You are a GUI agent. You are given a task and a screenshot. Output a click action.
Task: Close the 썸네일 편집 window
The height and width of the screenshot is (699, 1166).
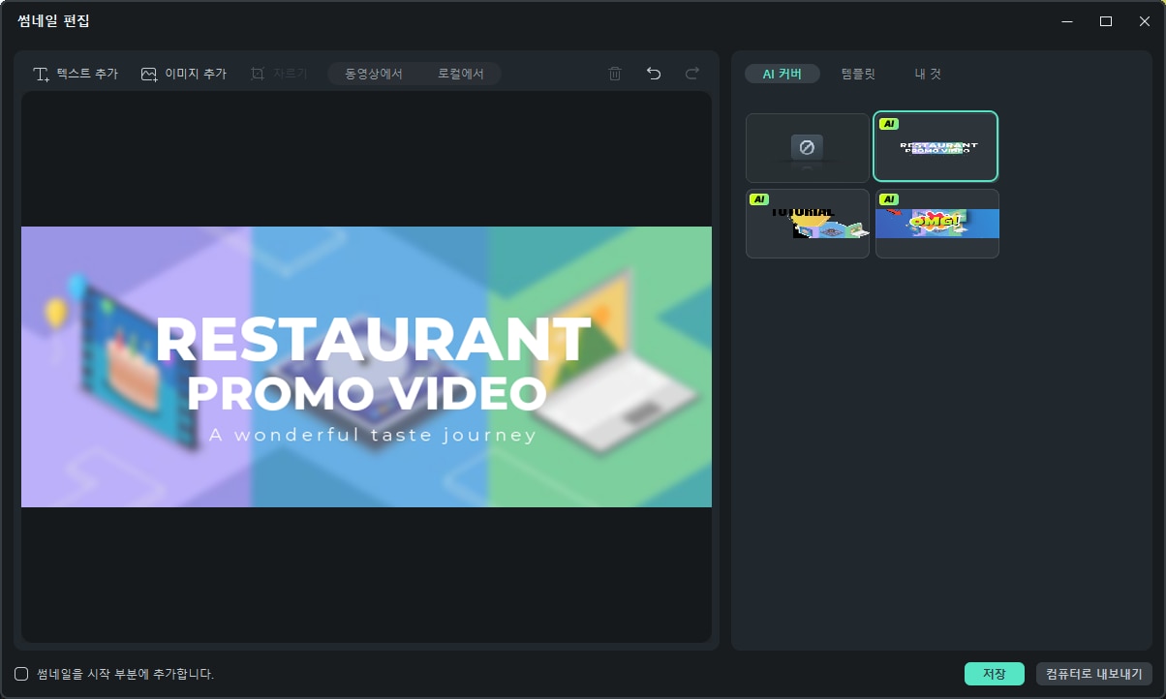coord(1145,21)
